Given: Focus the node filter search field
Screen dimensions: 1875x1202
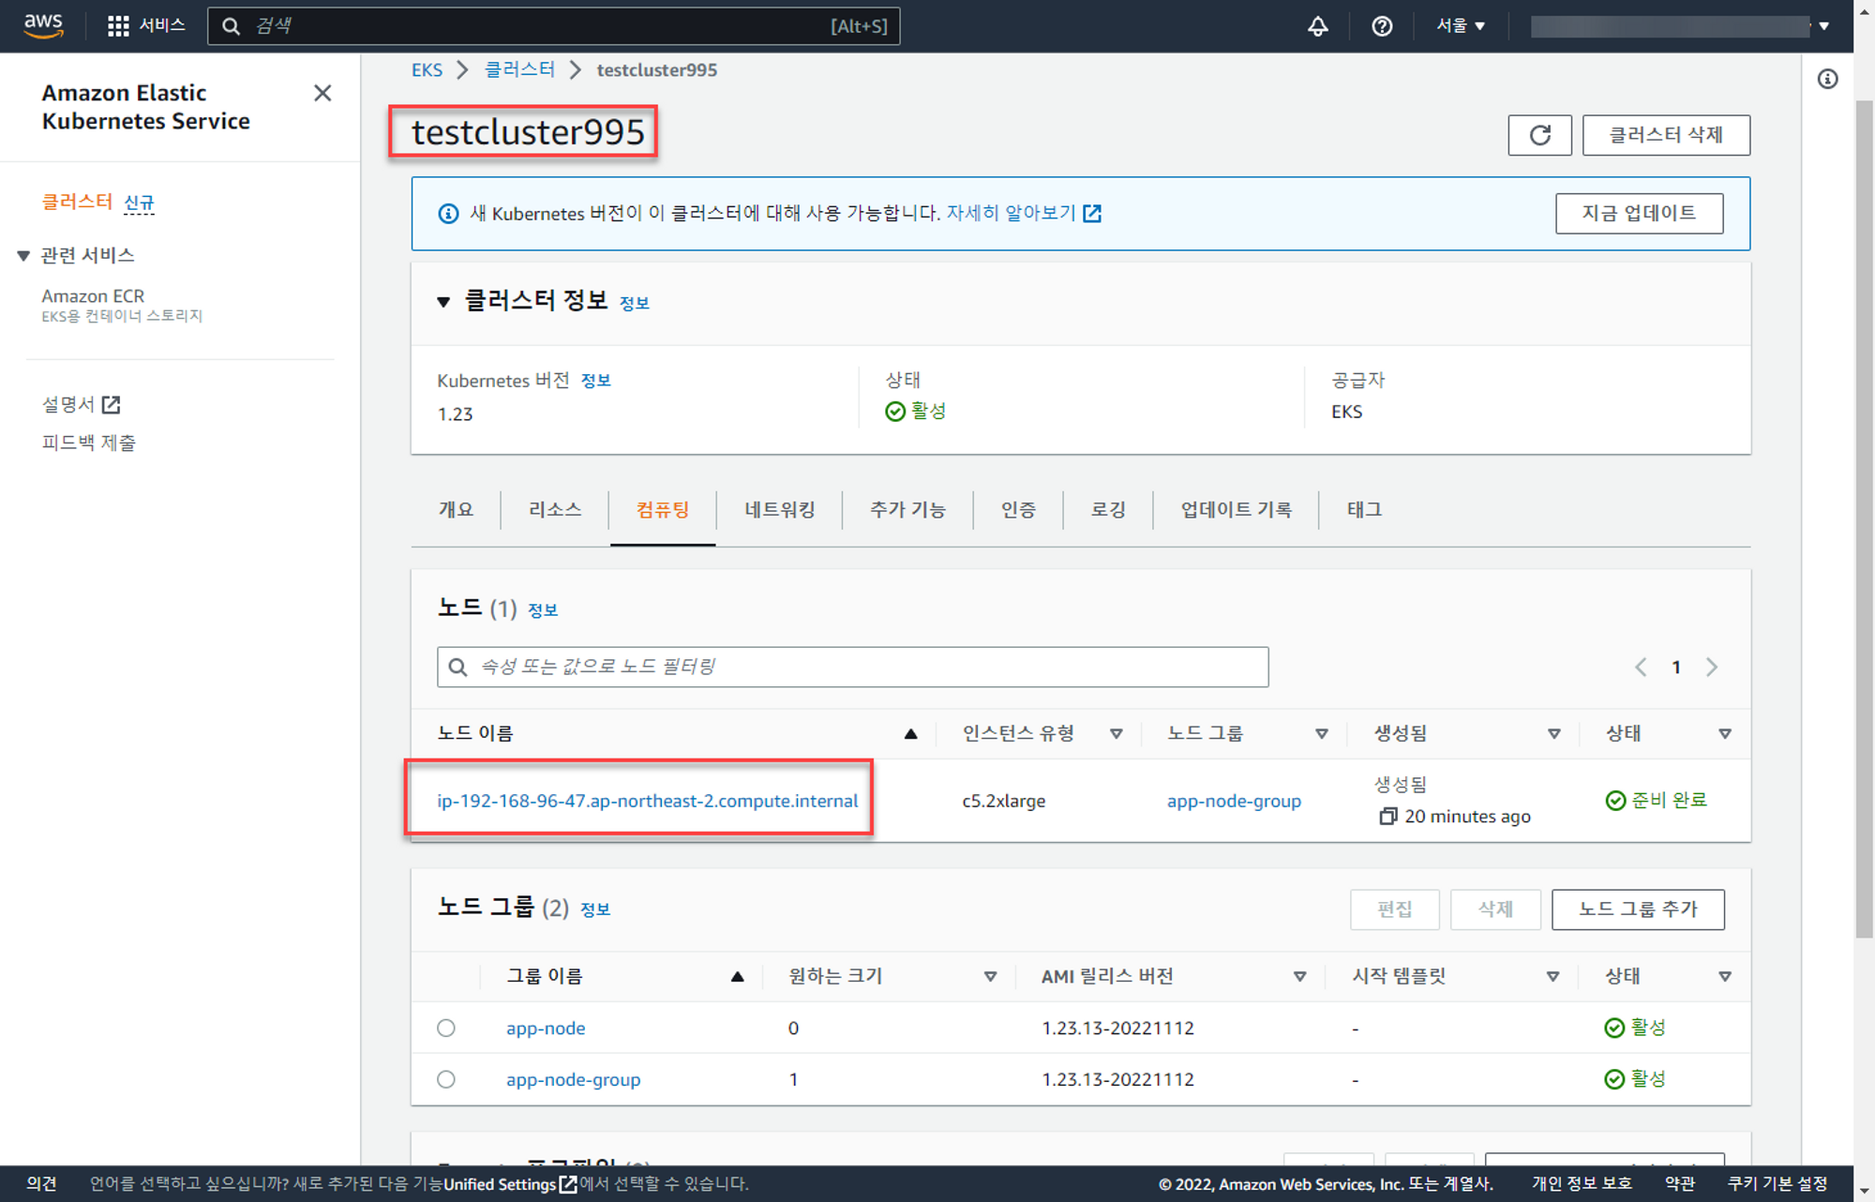Looking at the screenshot, I should (x=852, y=667).
